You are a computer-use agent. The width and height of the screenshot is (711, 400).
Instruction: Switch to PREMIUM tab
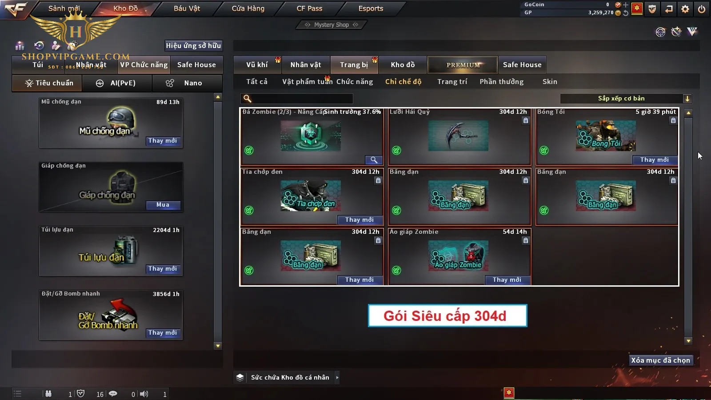[x=463, y=65]
